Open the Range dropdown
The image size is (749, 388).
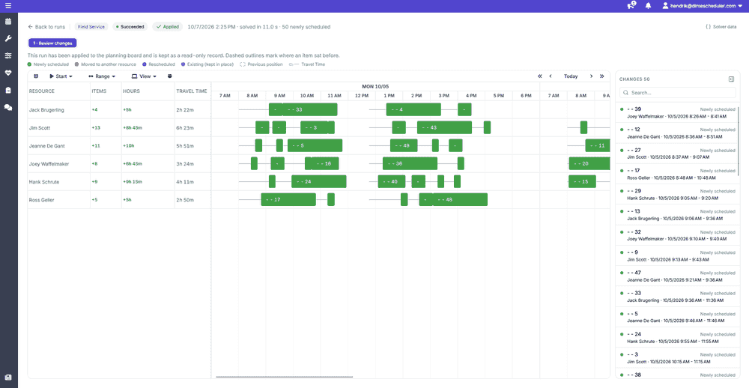[102, 76]
